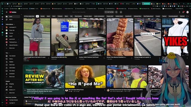Go to Home in sidebar
Screen dimensions: 191x107
point(13,17)
